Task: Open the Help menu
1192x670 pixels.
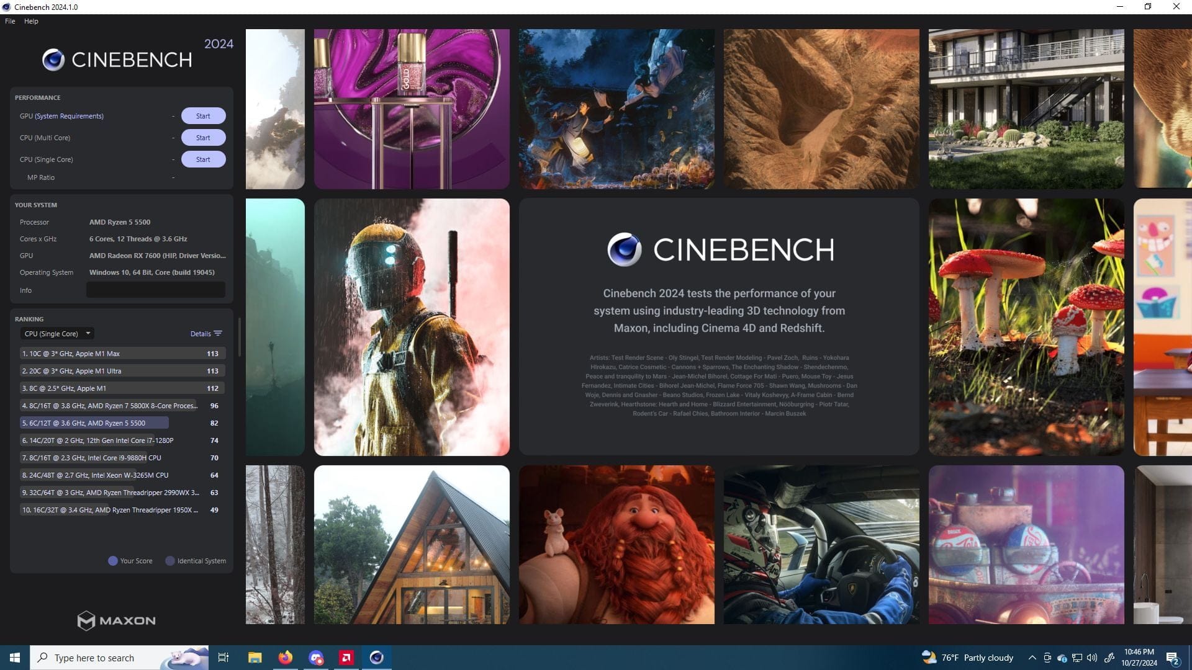Action: pos(31,21)
